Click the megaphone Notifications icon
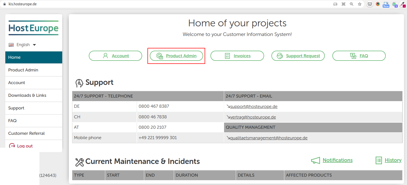 point(315,160)
